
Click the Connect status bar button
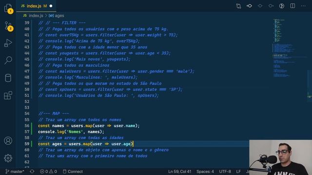[73, 172]
